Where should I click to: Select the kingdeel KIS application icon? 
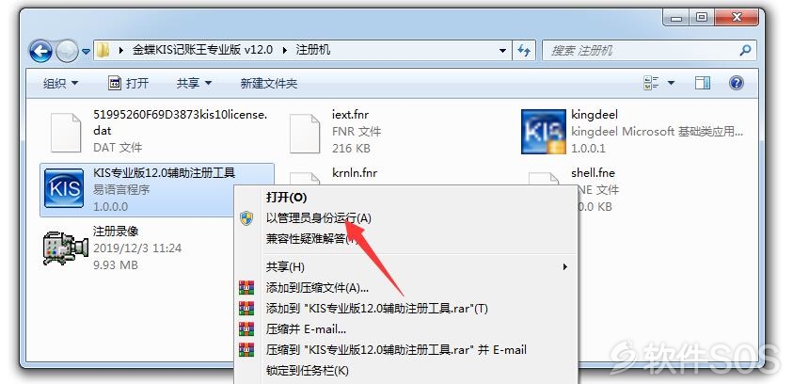pos(543,132)
